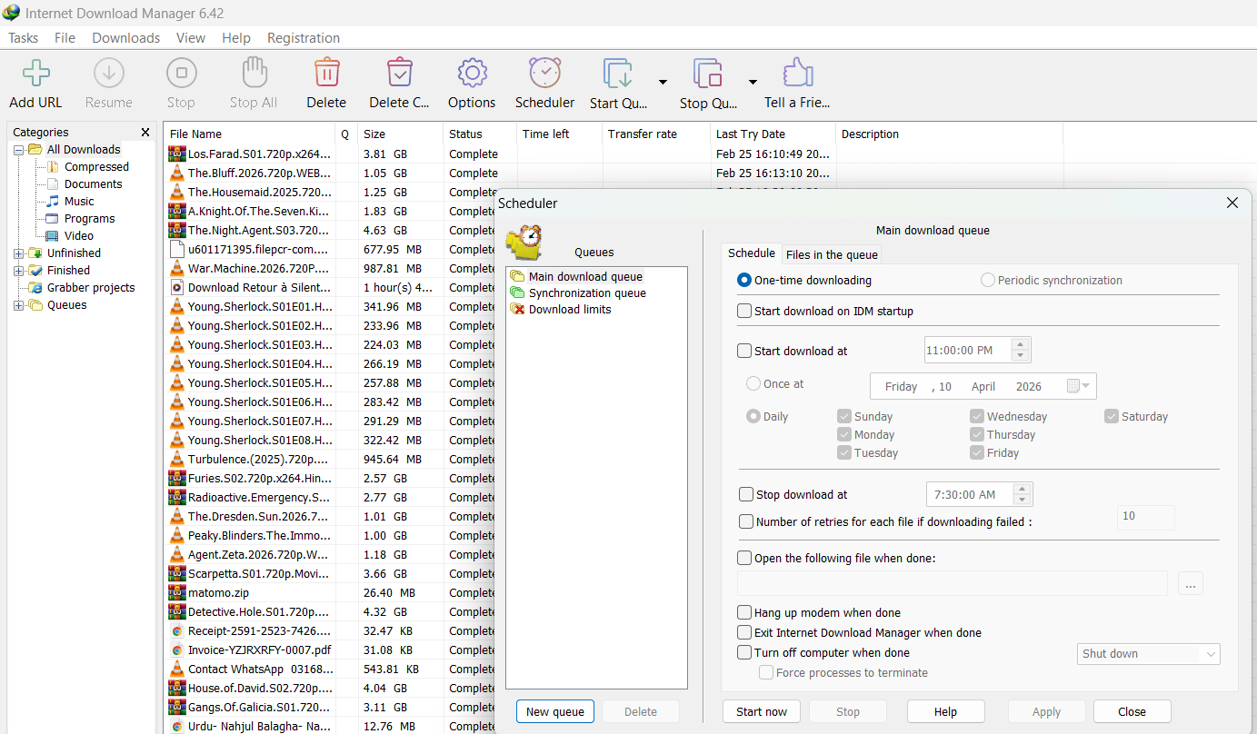Select Music category in the tree
Image resolution: width=1257 pixels, height=734 pixels.
79,201
